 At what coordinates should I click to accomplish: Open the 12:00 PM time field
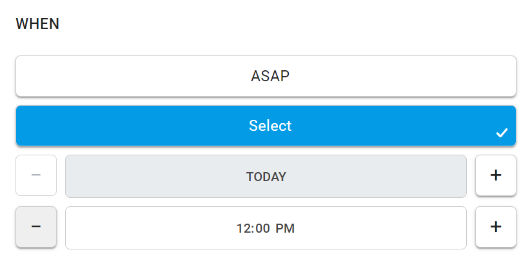click(266, 228)
